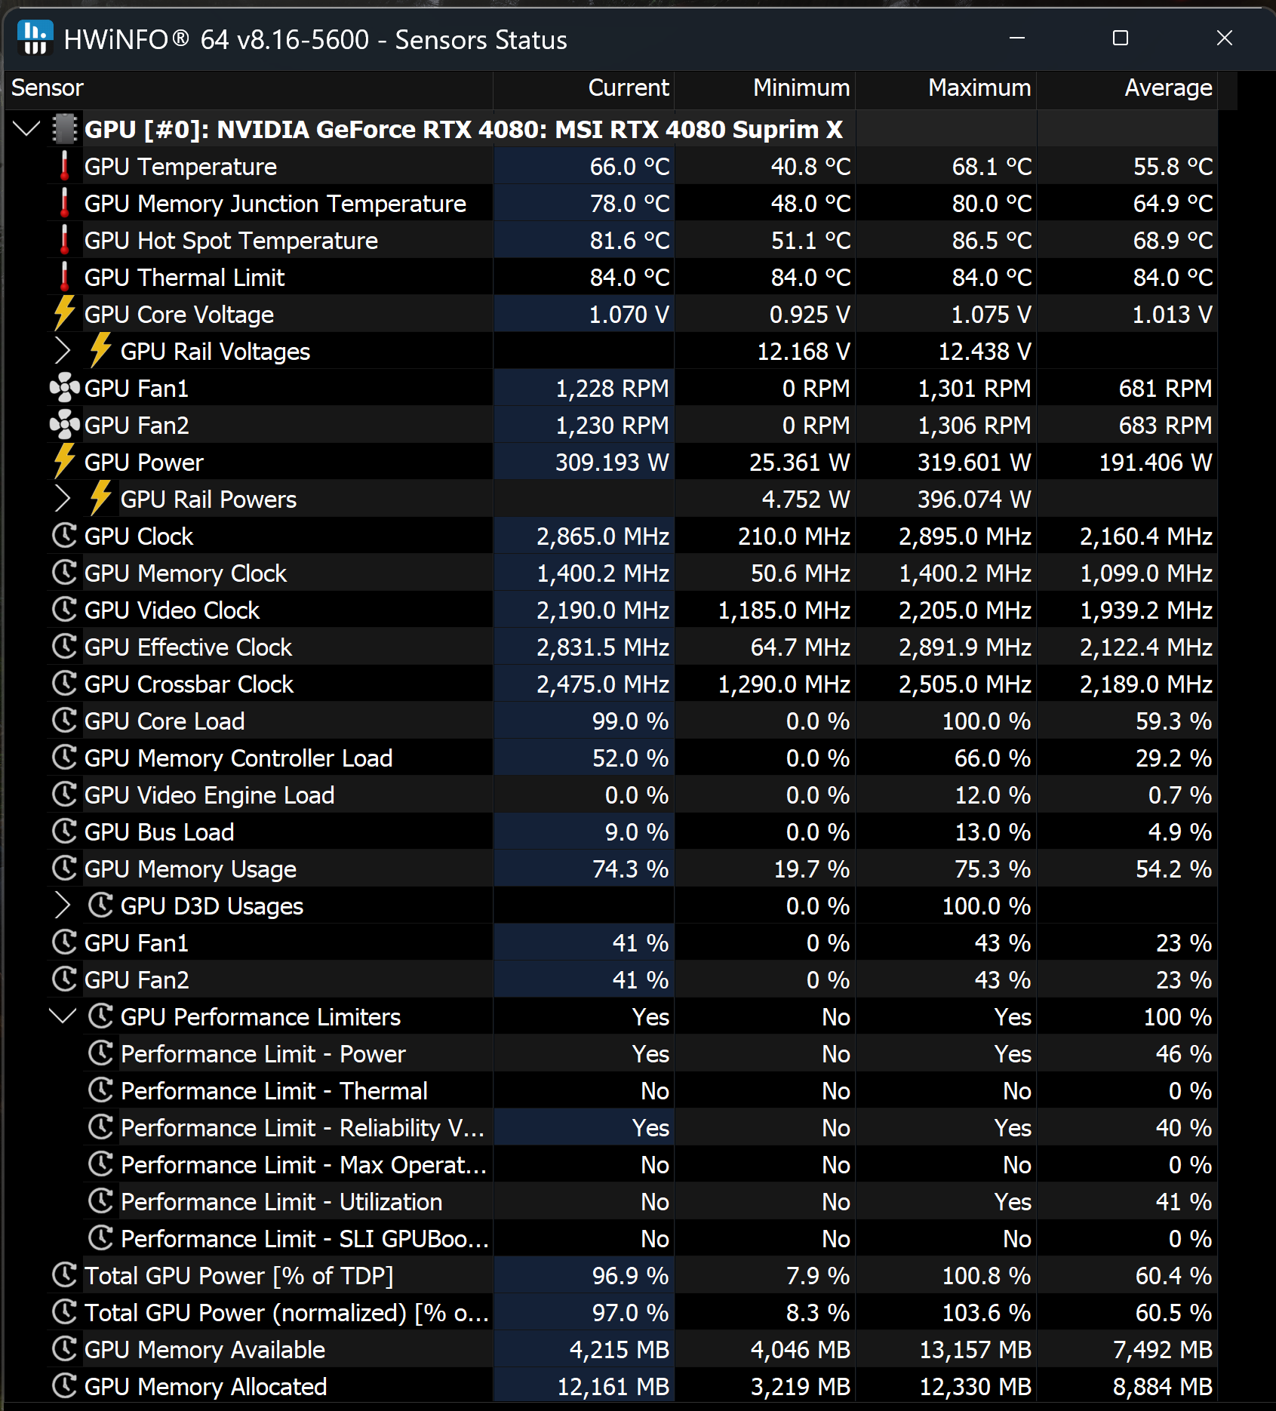
Task: Click thermometer icon of GPU Hot Spot Temperature
Action: pyautogui.click(x=65, y=240)
